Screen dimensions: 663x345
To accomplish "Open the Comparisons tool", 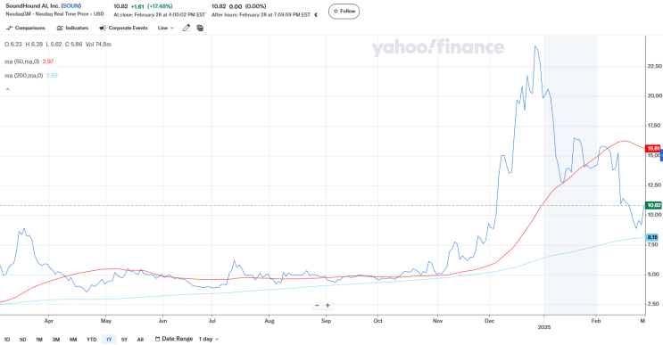I will [x=25, y=28].
